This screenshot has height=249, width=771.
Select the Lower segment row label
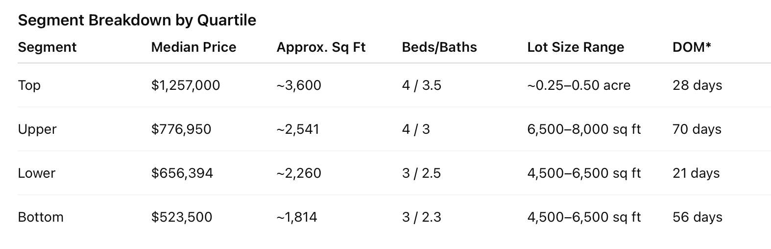pyautogui.click(x=37, y=173)
